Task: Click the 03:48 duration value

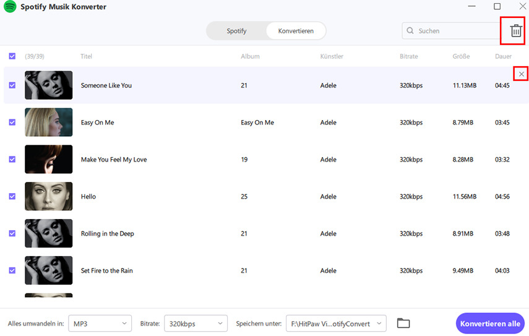Action: tap(502, 233)
